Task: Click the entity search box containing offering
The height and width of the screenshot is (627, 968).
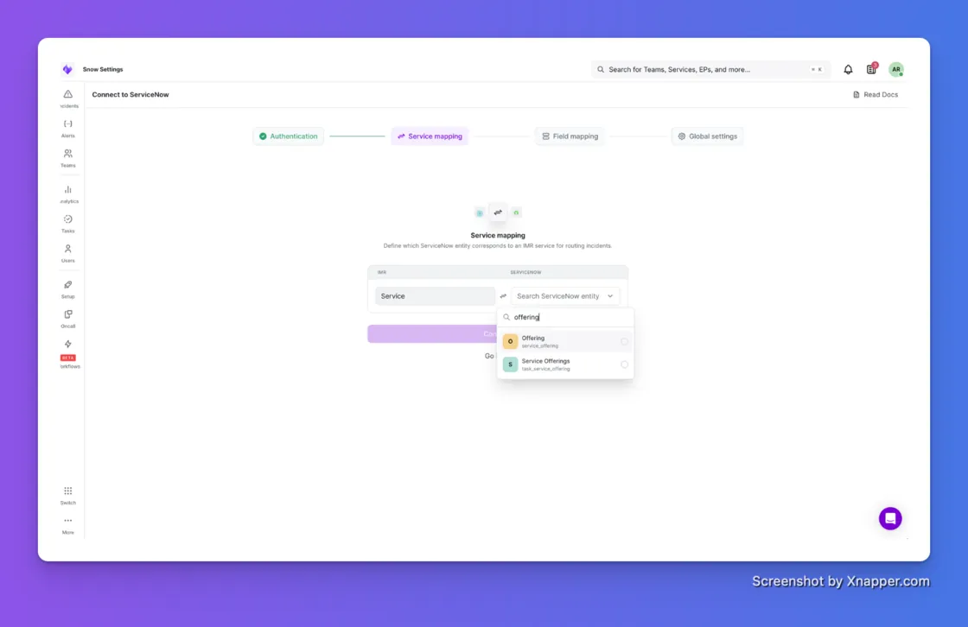Action: [565, 317]
